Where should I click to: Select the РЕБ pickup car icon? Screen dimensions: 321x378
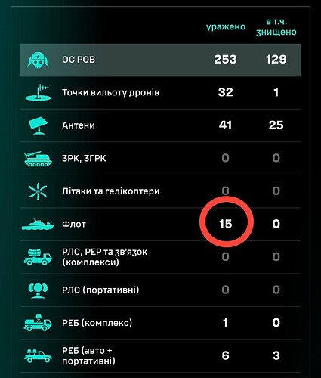tap(38, 355)
